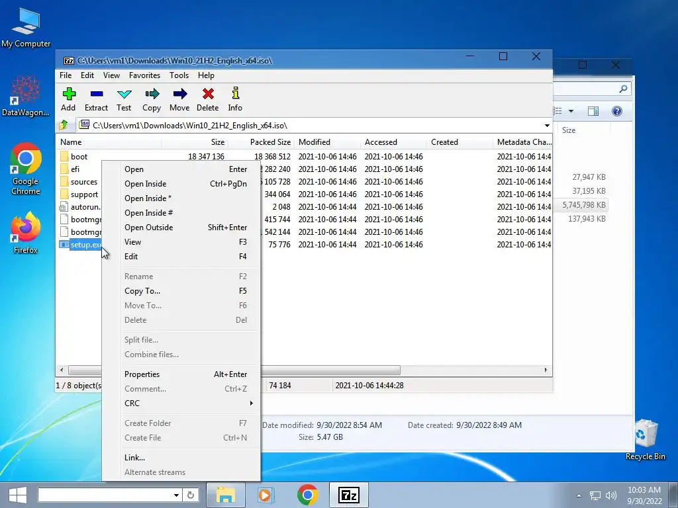Open the Tools menu

(179, 75)
